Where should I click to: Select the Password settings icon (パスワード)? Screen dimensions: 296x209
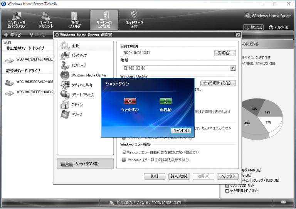(65, 65)
